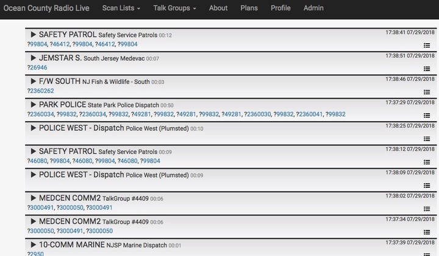Open the Profile page
Screen dimensions: 439x256
pyautogui.click(x=280, y=8)
